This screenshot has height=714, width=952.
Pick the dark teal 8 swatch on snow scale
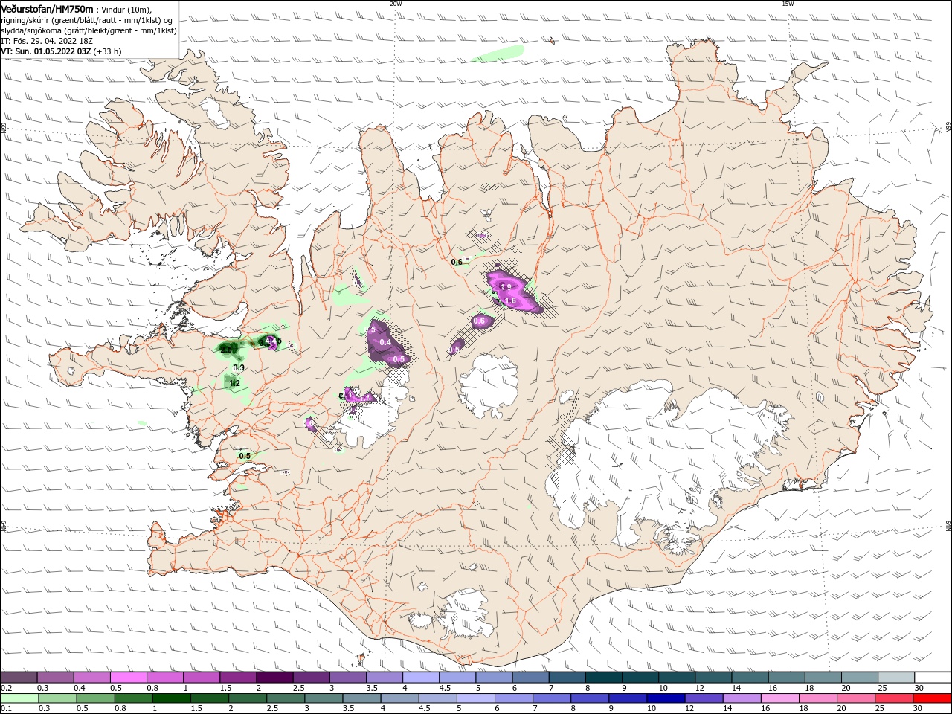[x=604, y=678]
